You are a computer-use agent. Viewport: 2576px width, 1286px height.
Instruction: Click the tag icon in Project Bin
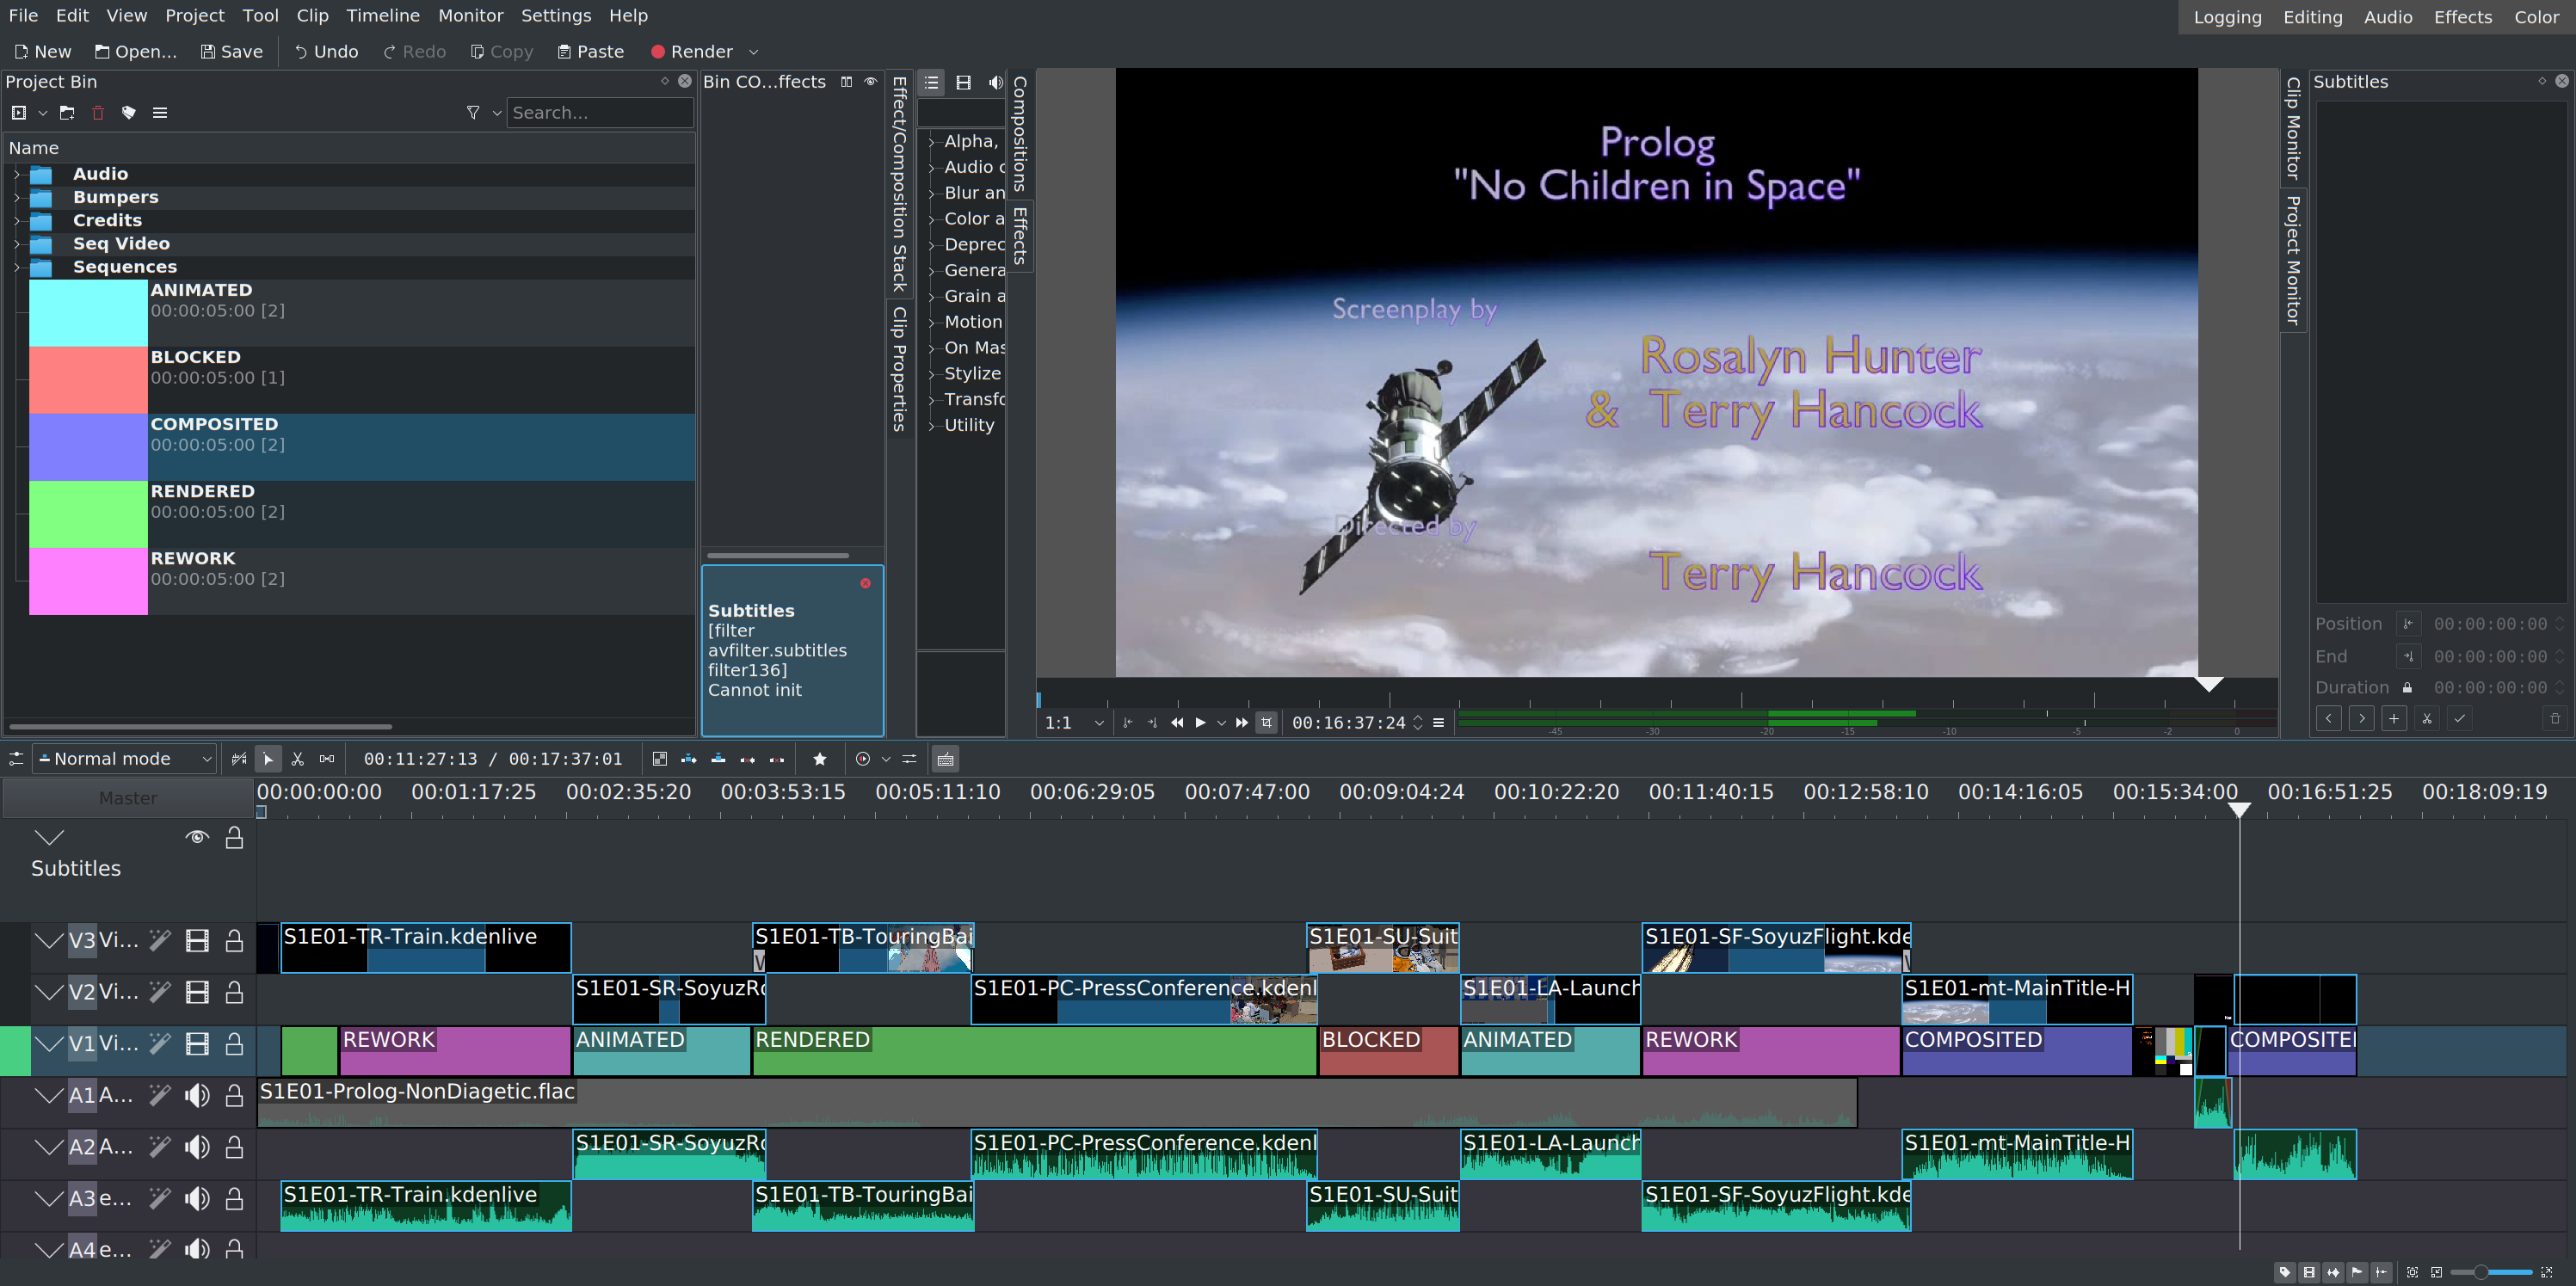coord(128,113)
